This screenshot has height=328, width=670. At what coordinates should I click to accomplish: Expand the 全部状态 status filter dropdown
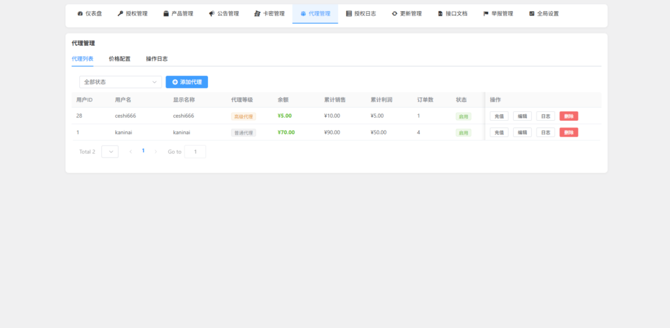point(120,82)
